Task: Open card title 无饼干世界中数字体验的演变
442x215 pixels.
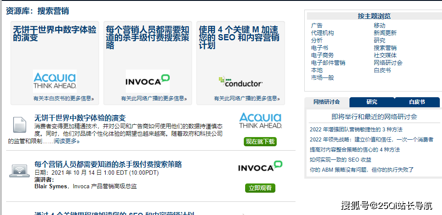Action: coord(54,33)
